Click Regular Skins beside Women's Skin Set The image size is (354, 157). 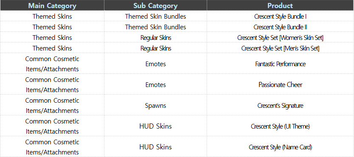(155, 37)
